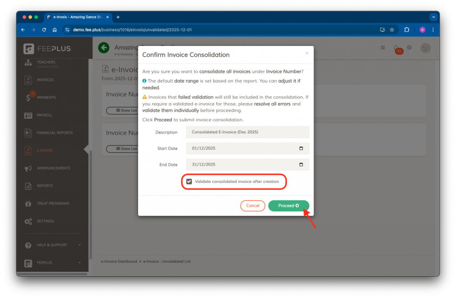Open the End Date calendar picker
456x298 pixels.
point(301,165)
